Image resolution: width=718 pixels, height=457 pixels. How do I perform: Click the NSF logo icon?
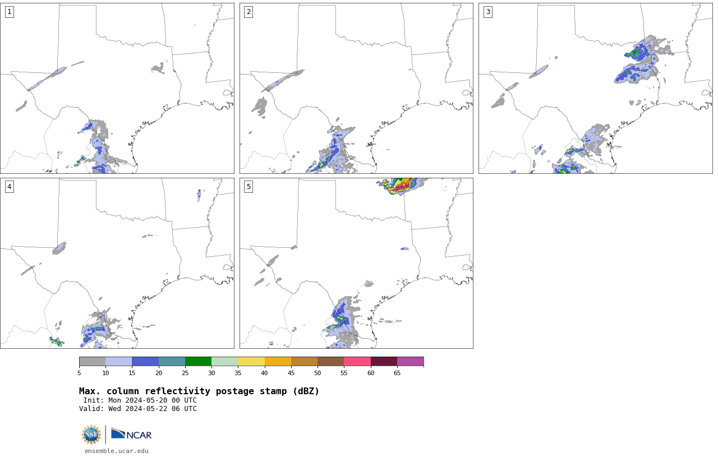pyautogui.click(x=91, y=435)
